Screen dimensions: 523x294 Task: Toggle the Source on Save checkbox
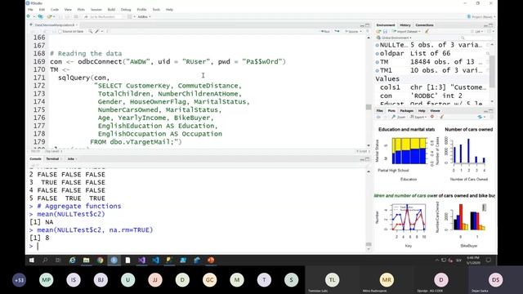tap(60, 31)
